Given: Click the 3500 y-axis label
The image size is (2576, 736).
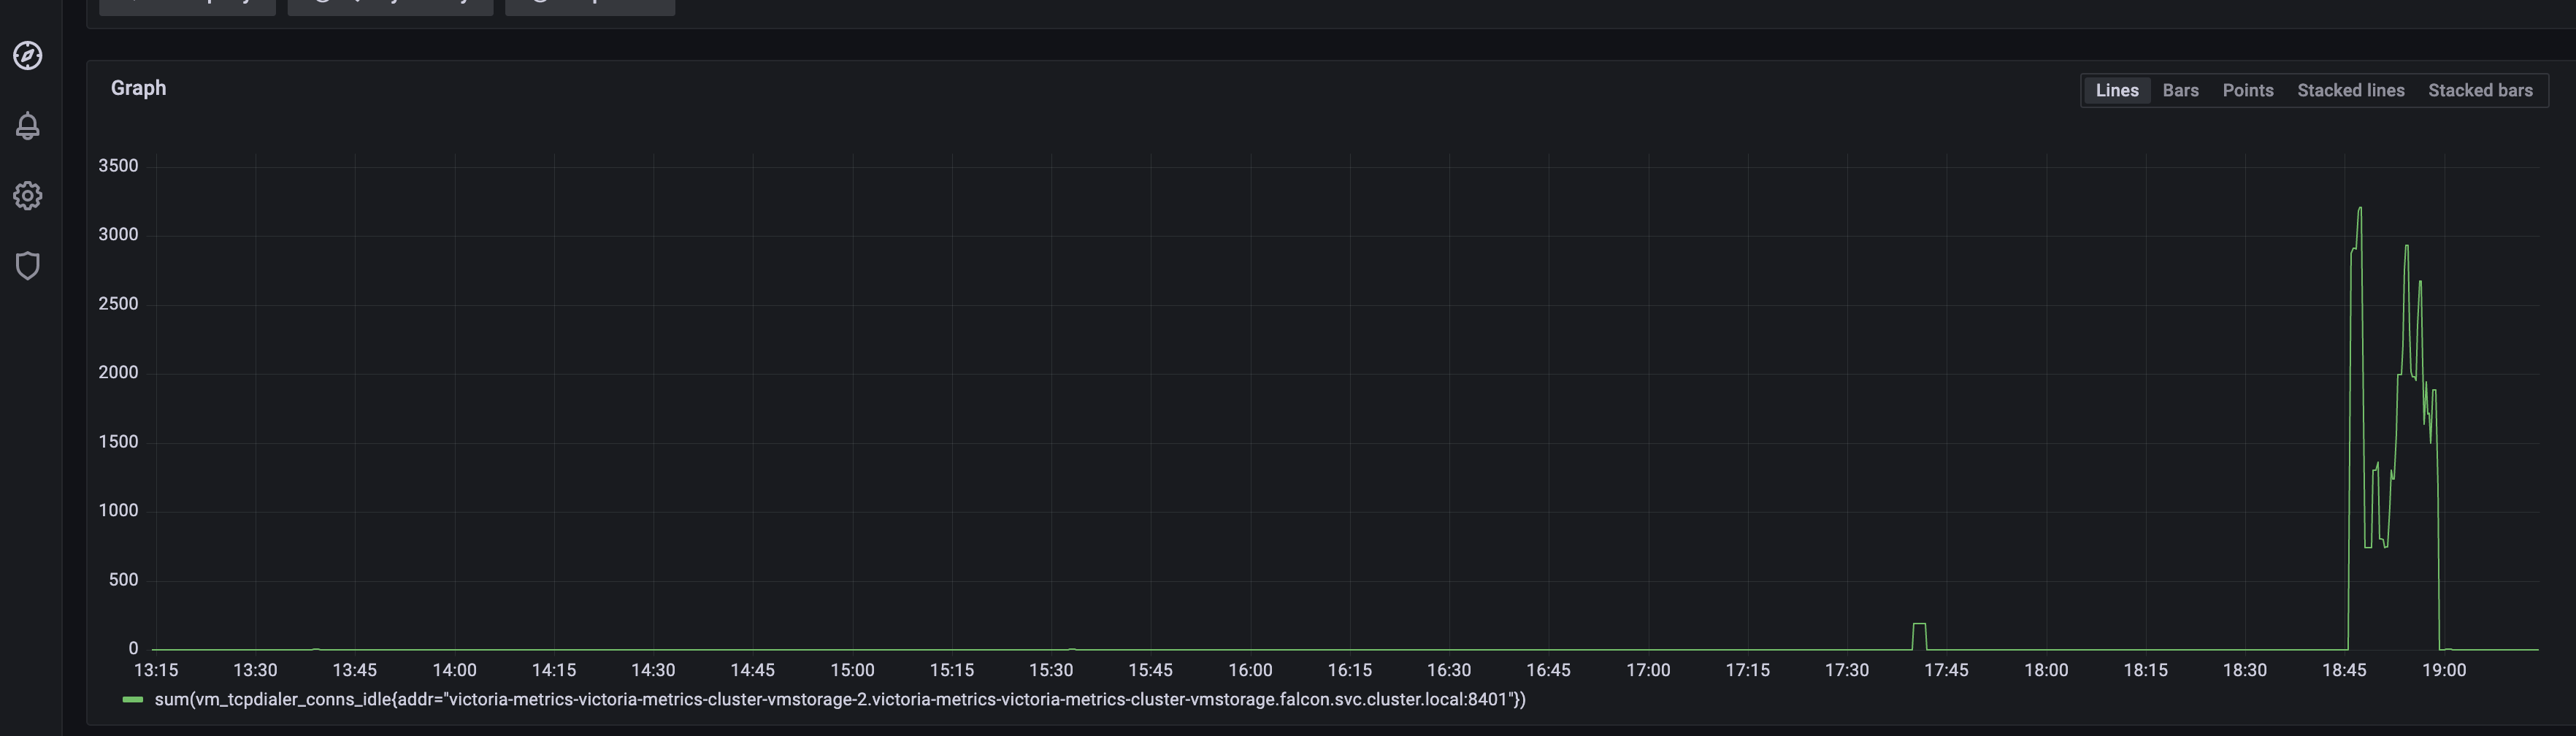Looking at the screenshot, I should [x=118, y=166].
